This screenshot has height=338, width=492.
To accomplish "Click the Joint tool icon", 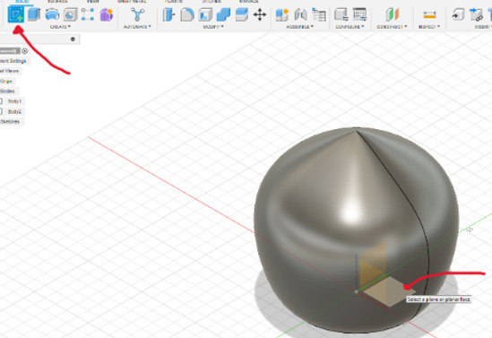I will pos(300,14).
